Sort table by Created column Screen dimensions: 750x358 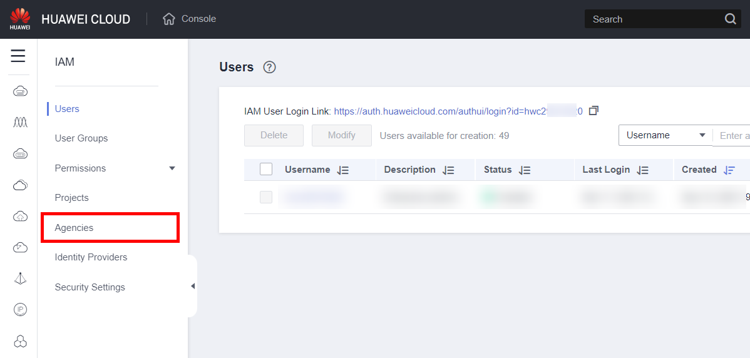[x=729, y=170]
